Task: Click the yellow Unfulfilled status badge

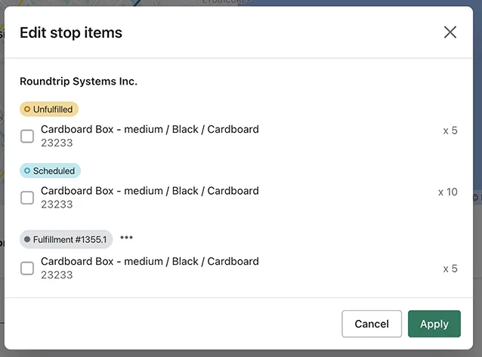Action: (x=49, y=109)
